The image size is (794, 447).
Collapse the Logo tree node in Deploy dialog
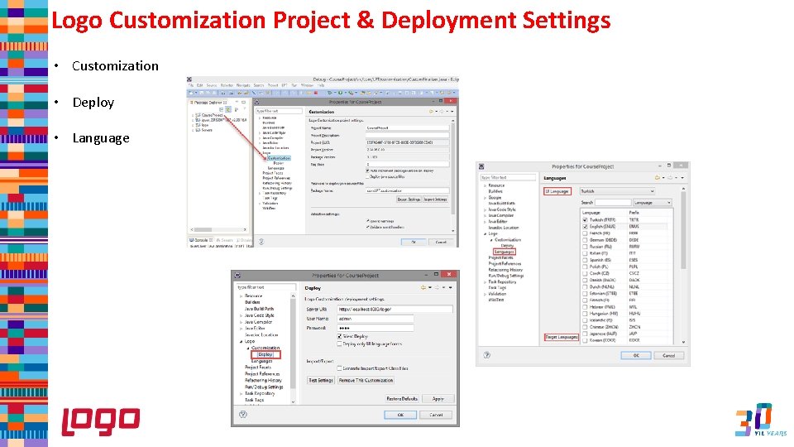pos(241,342)
